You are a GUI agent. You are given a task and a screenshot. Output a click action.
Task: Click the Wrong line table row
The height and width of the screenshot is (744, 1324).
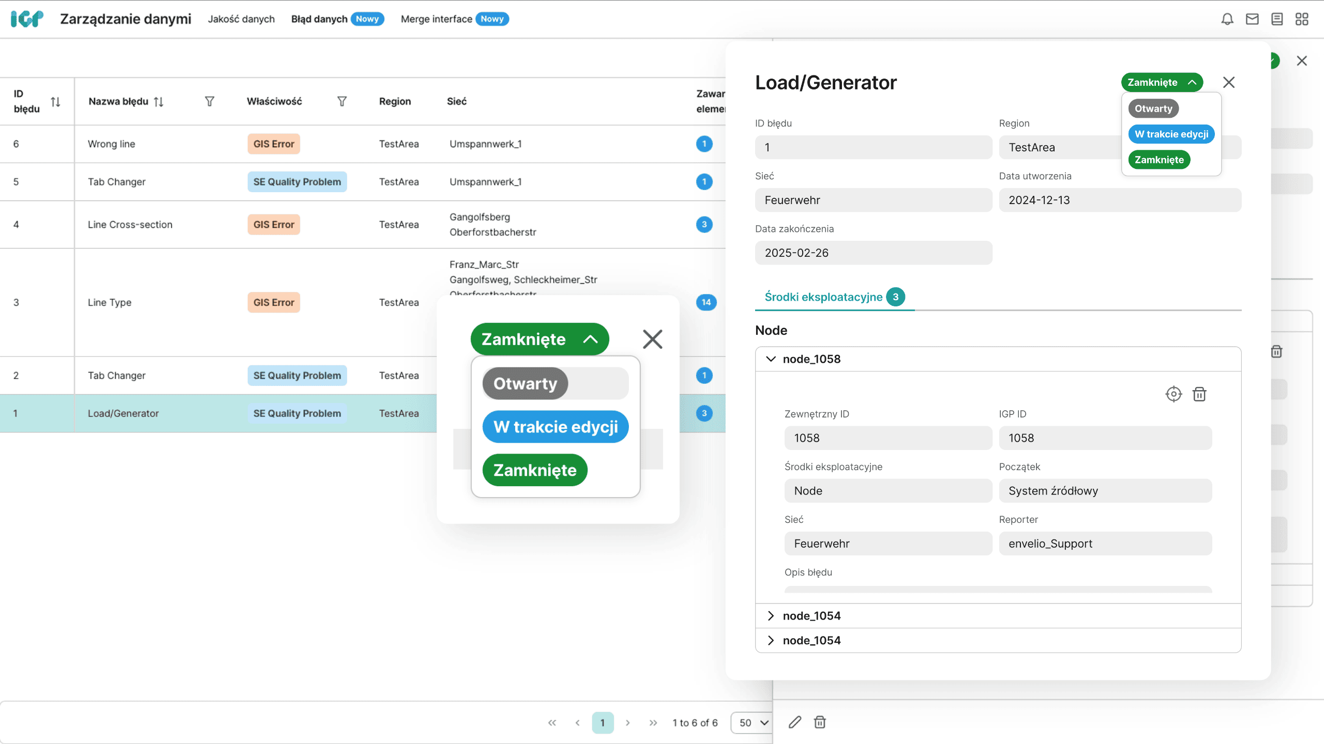tap(111, 144)
